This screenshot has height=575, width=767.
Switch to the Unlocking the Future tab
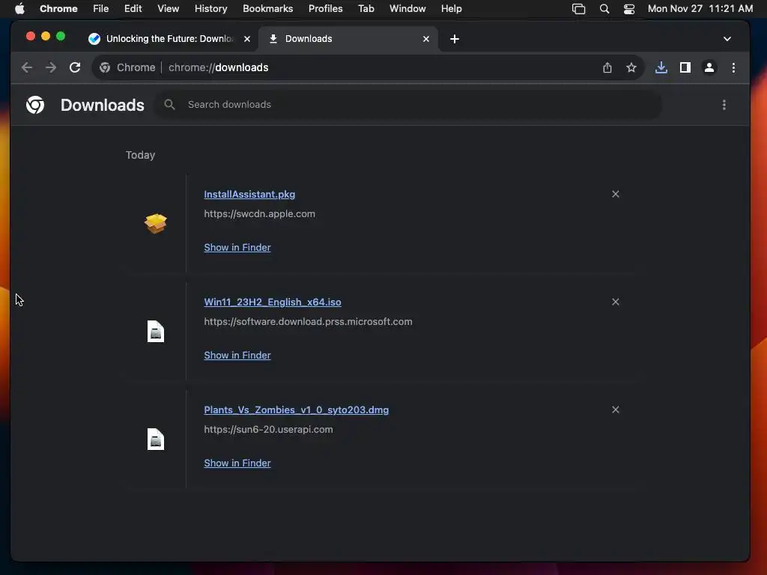pyautogui.click(x=169, y=39)
